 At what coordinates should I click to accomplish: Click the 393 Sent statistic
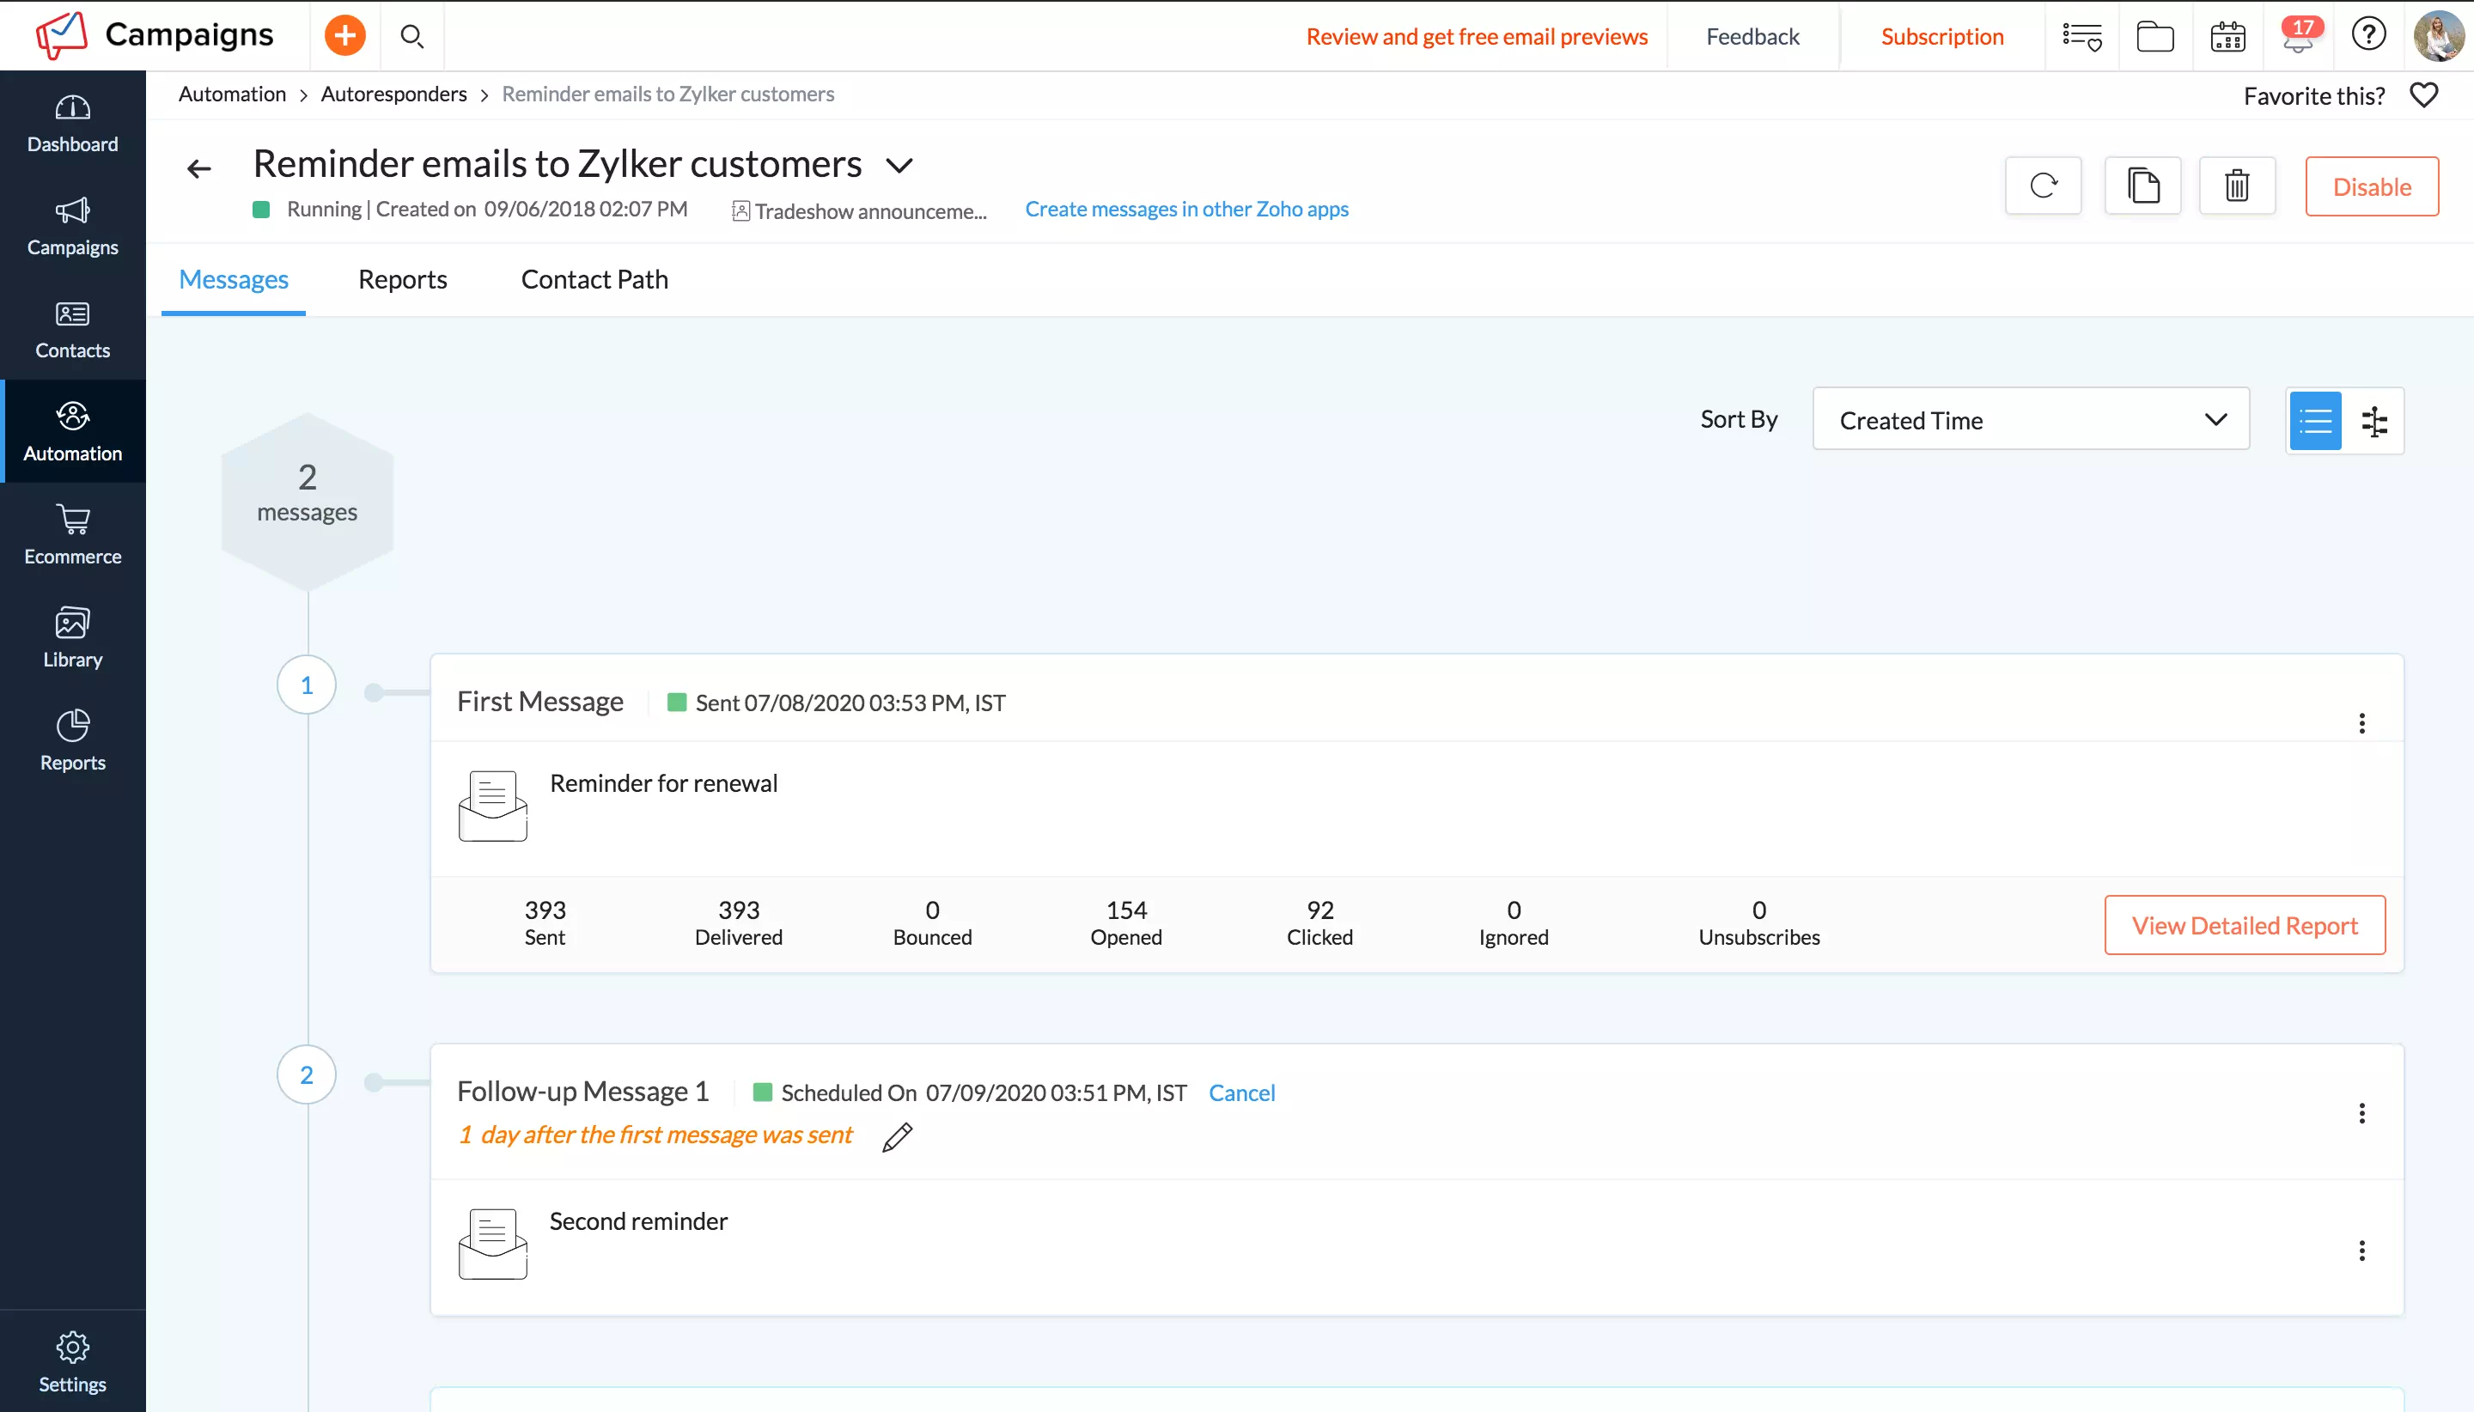pos(545,923)
